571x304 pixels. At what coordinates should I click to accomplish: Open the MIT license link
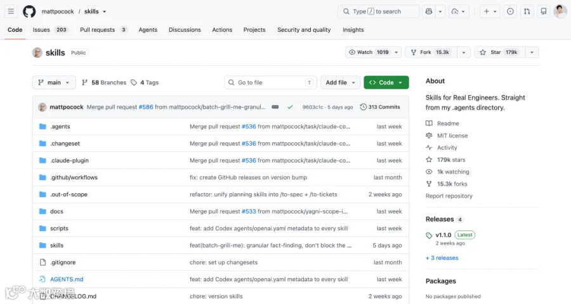pos(447,136)
